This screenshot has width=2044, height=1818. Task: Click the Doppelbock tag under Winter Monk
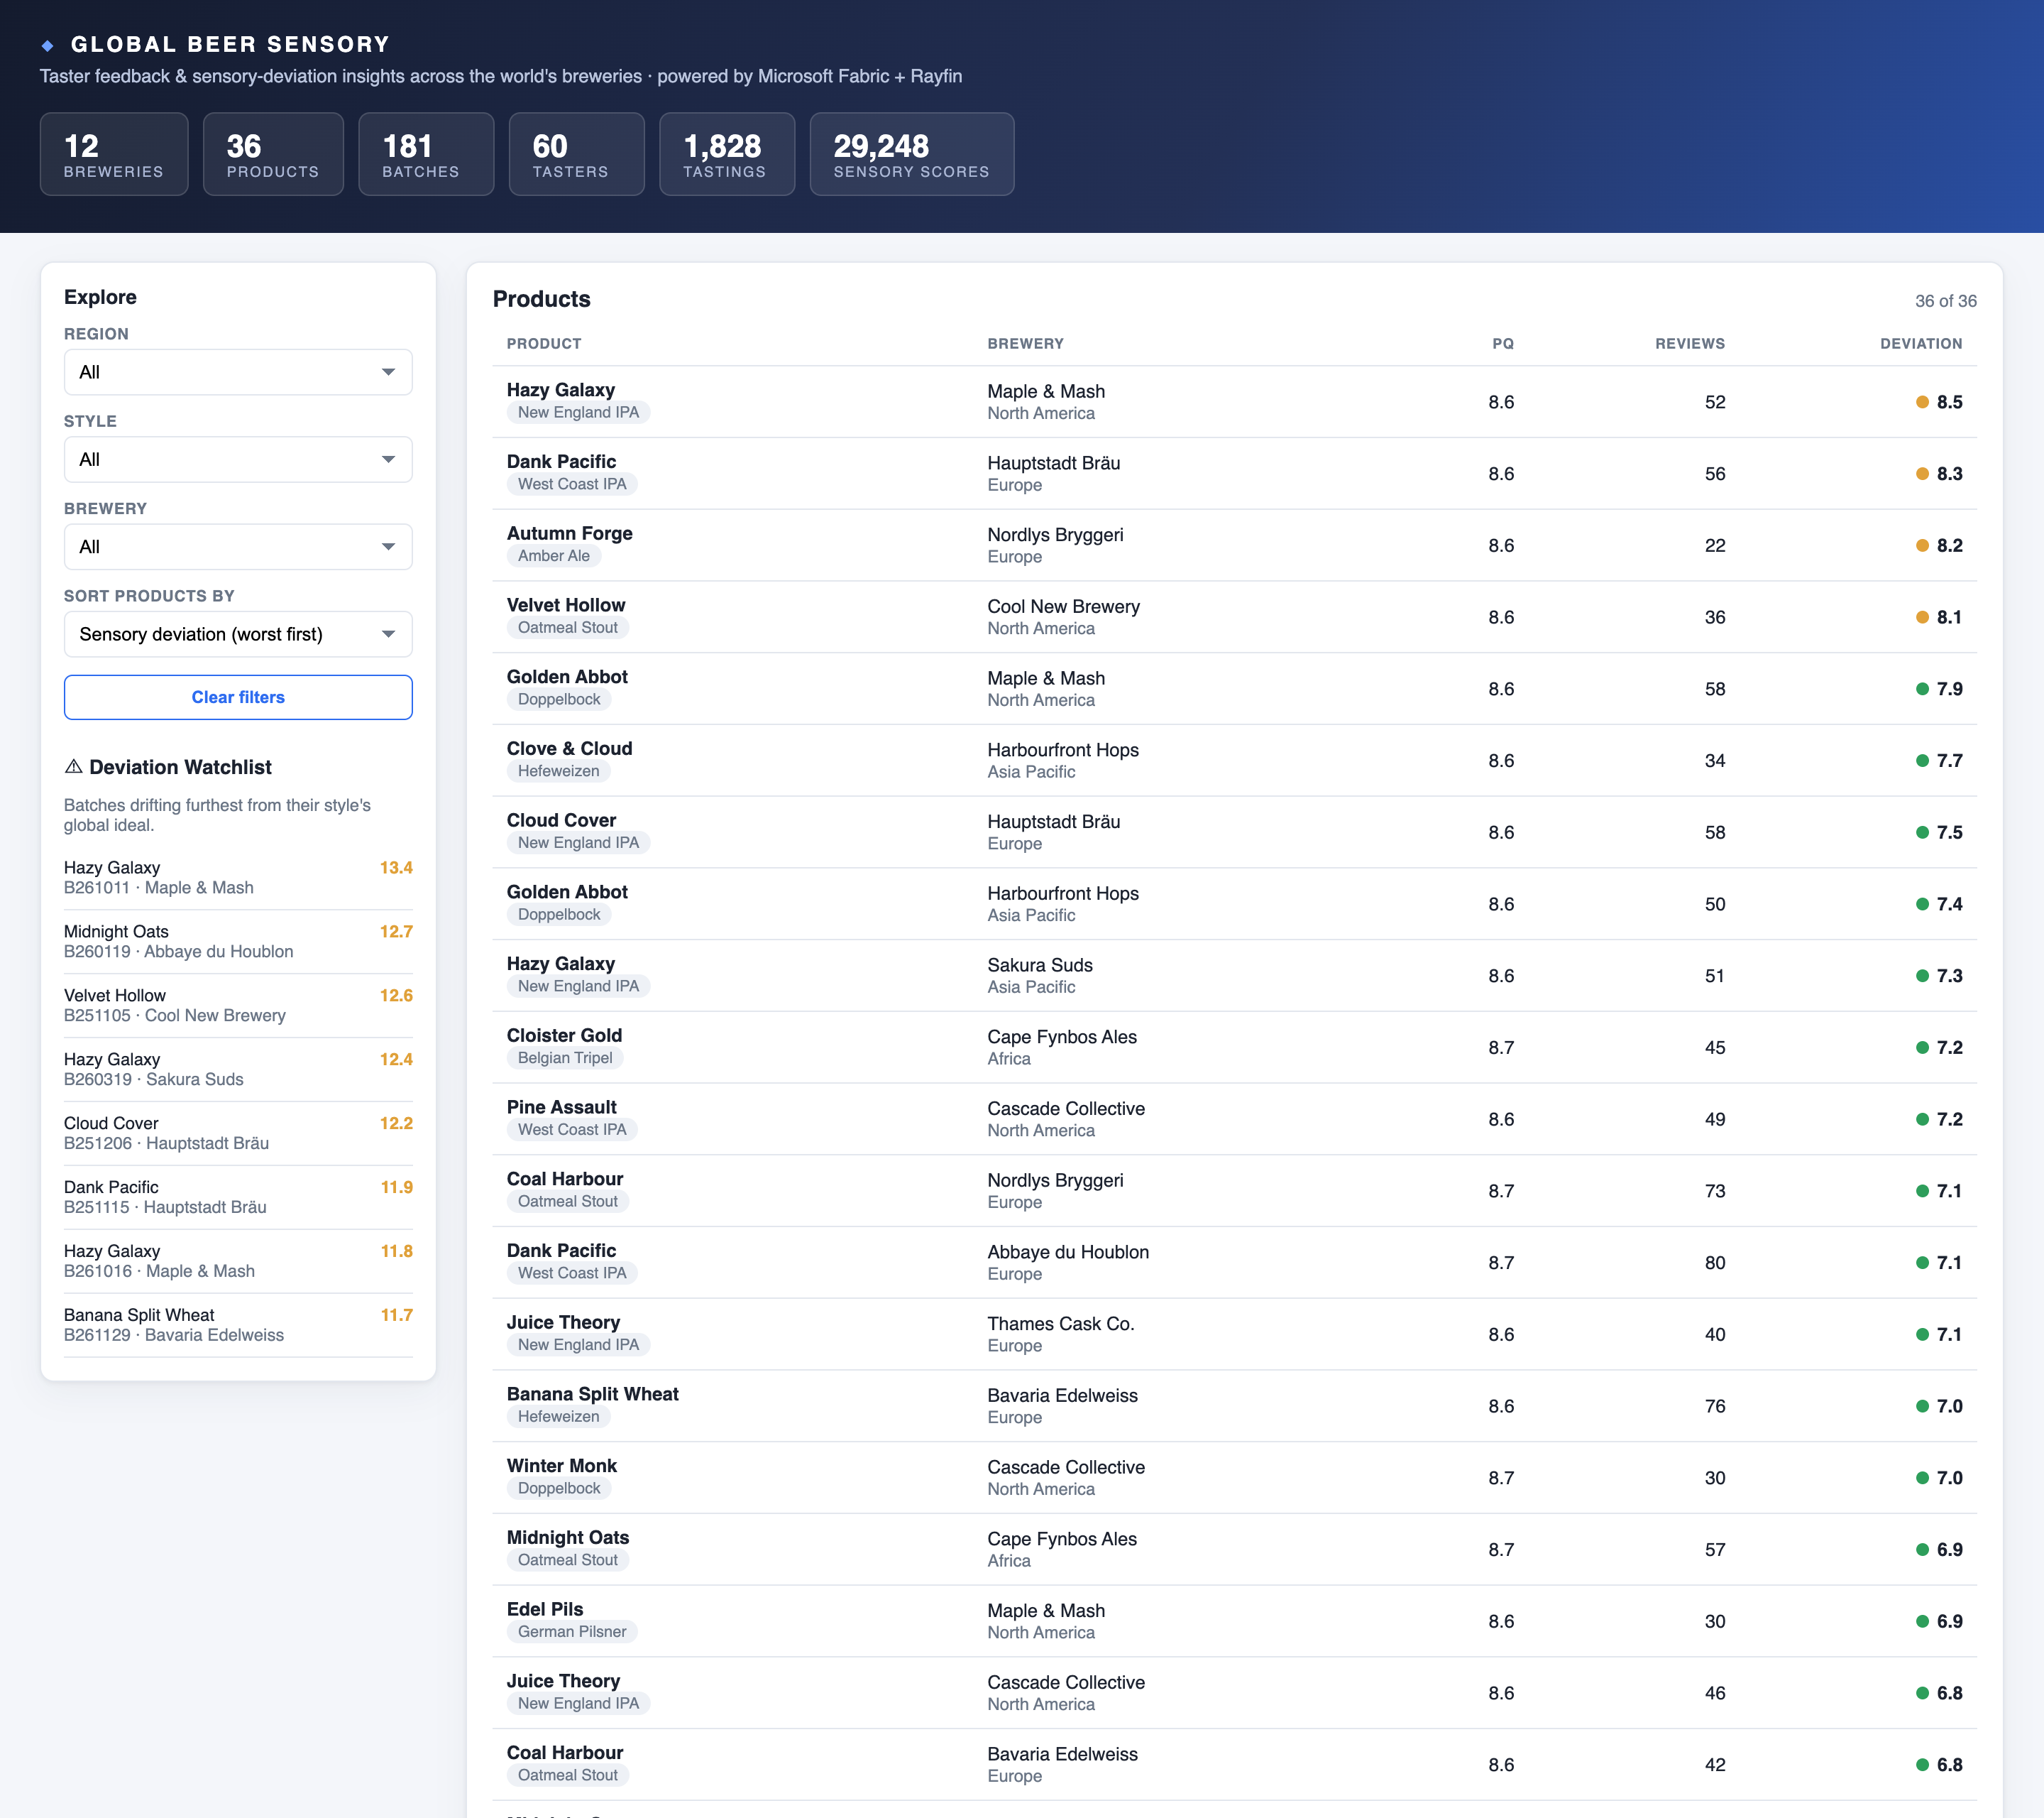pyautogui.click(x=559, y=1488)
